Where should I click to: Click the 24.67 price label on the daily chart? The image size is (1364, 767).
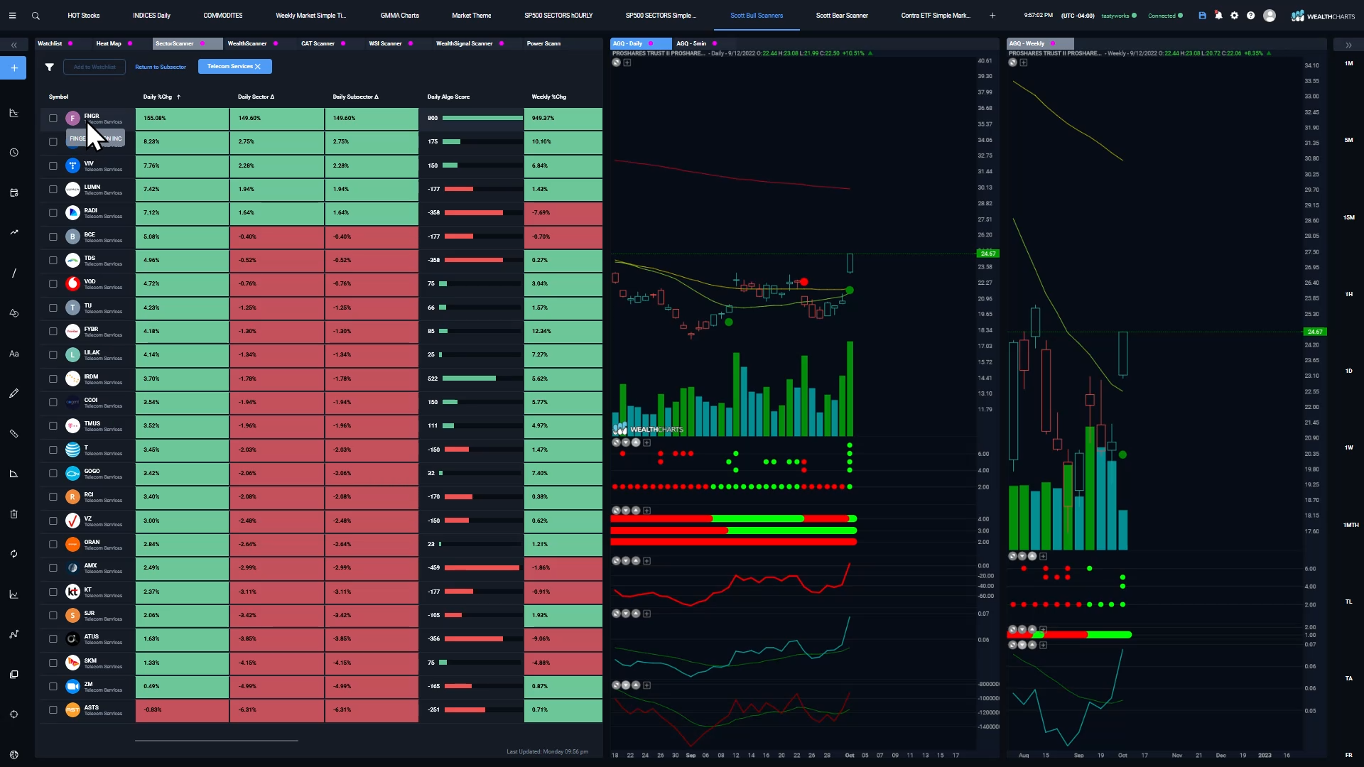coord(987,254)
